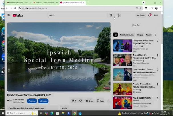Click the Create button

[141, 15]
